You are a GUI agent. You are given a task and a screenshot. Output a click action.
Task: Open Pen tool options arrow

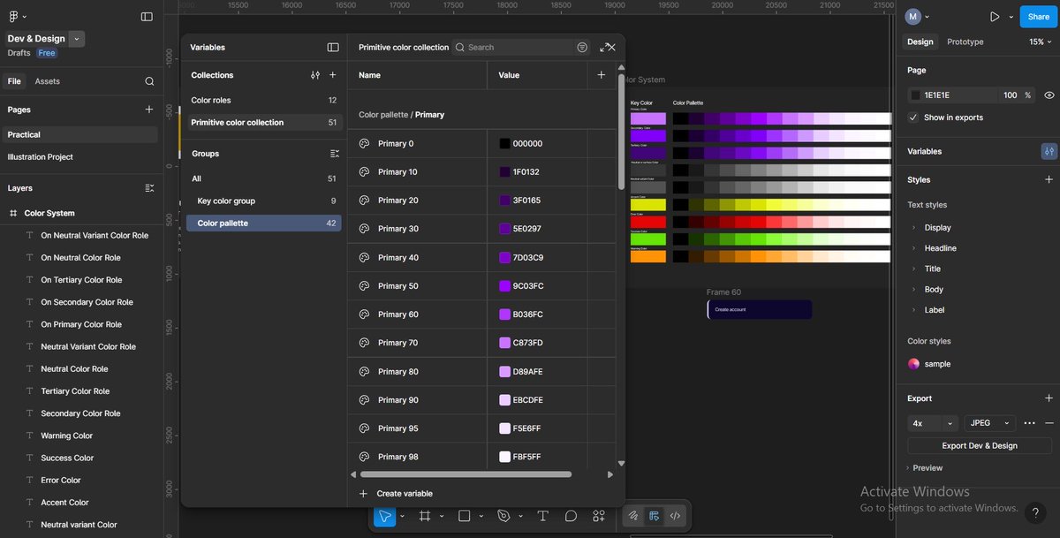[520, 516]
